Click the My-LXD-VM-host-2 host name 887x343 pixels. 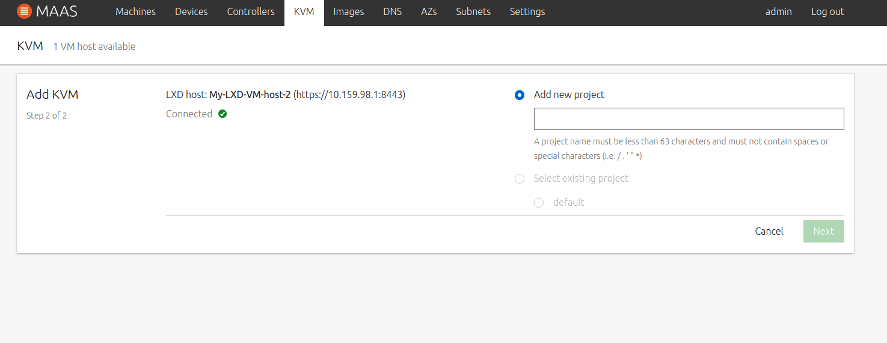(x=250, y=94)
